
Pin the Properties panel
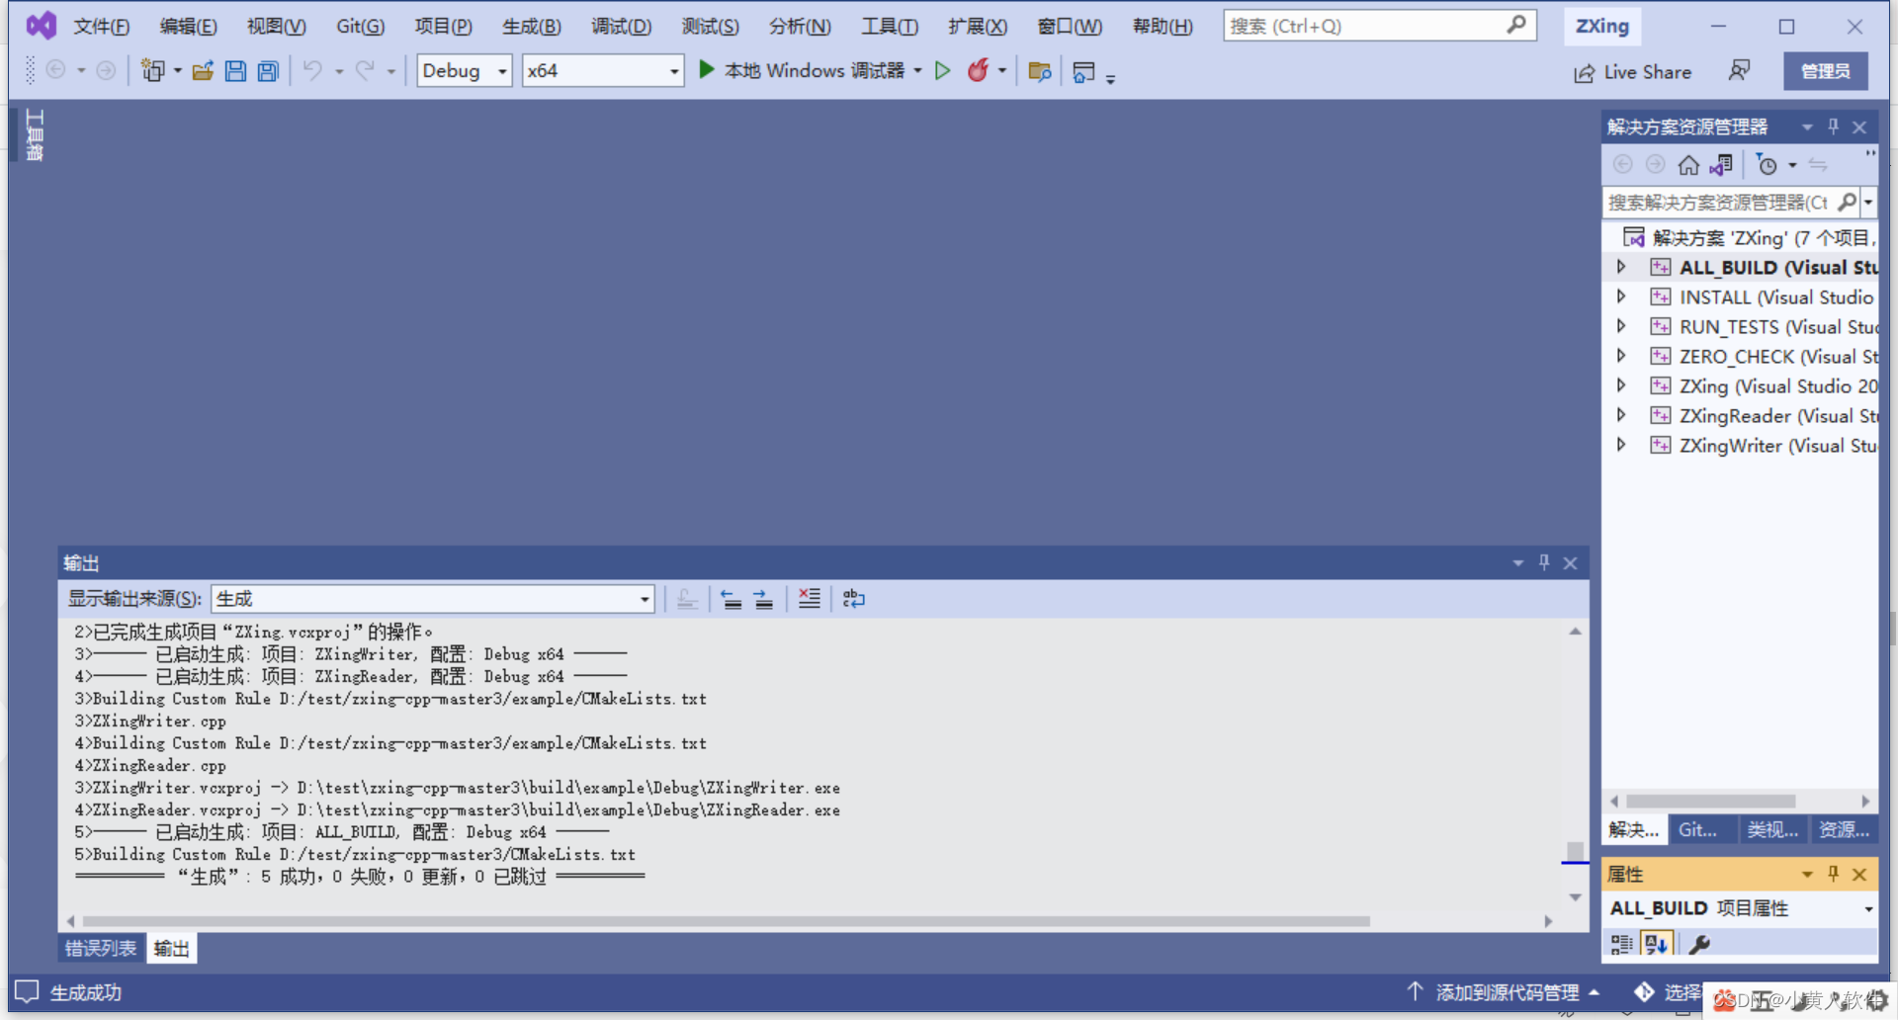pos(1834,874)
